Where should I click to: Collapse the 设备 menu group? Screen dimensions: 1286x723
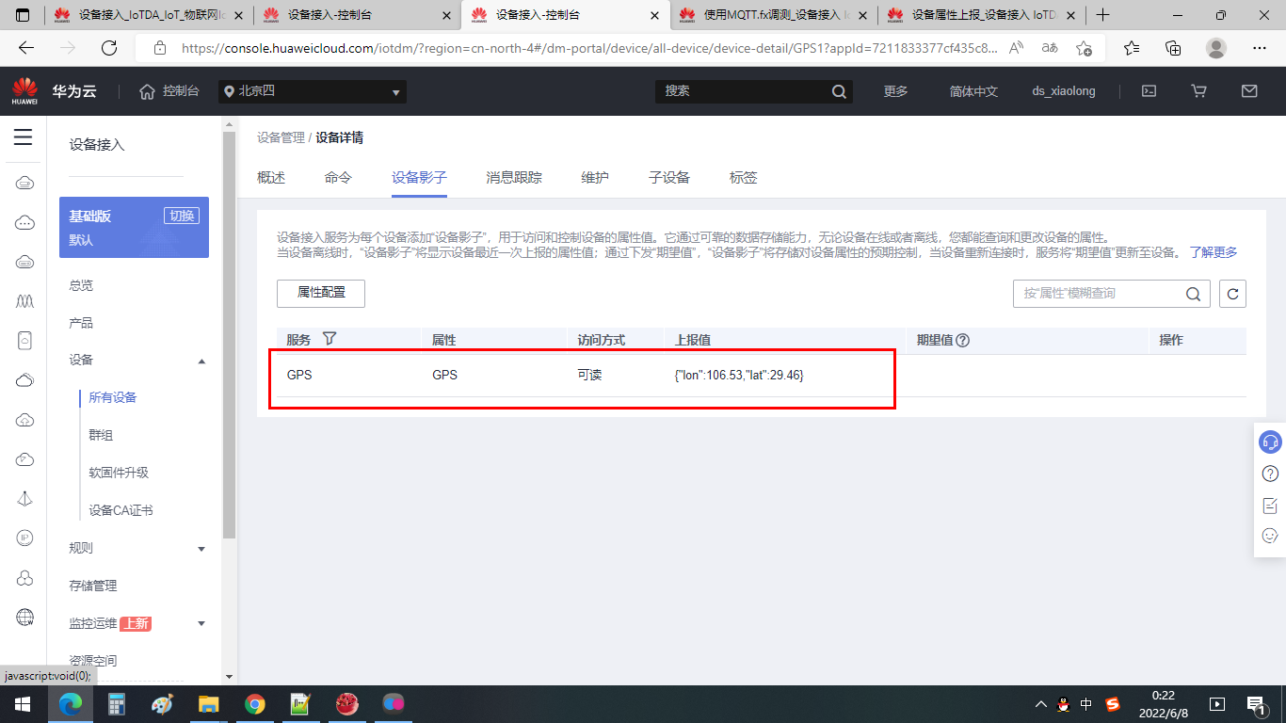point(201,361)
